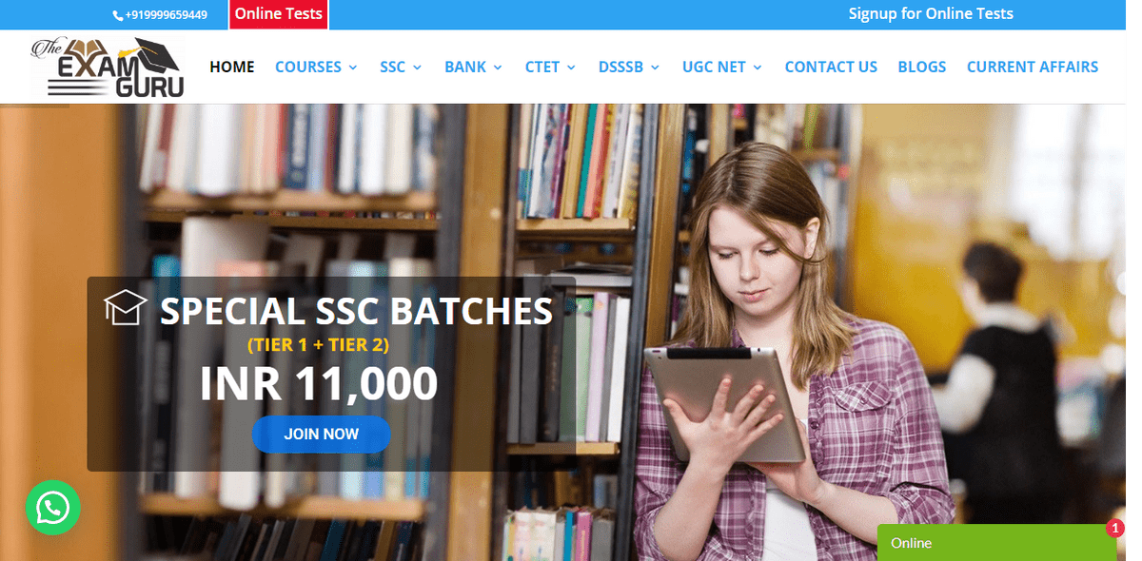Click the red Online Tests button
1142x561 pixels.
(279, 14)
